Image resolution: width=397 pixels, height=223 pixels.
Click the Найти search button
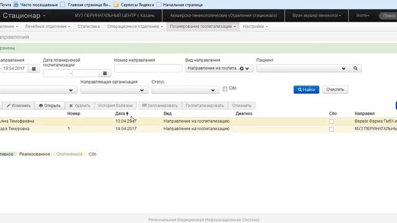point(306,89)
